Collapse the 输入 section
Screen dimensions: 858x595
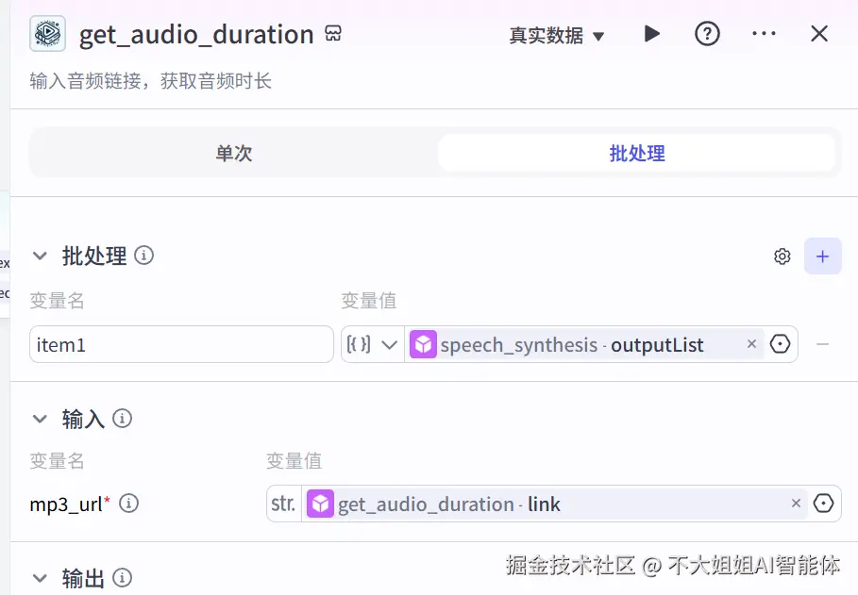(x=41, y=419)
